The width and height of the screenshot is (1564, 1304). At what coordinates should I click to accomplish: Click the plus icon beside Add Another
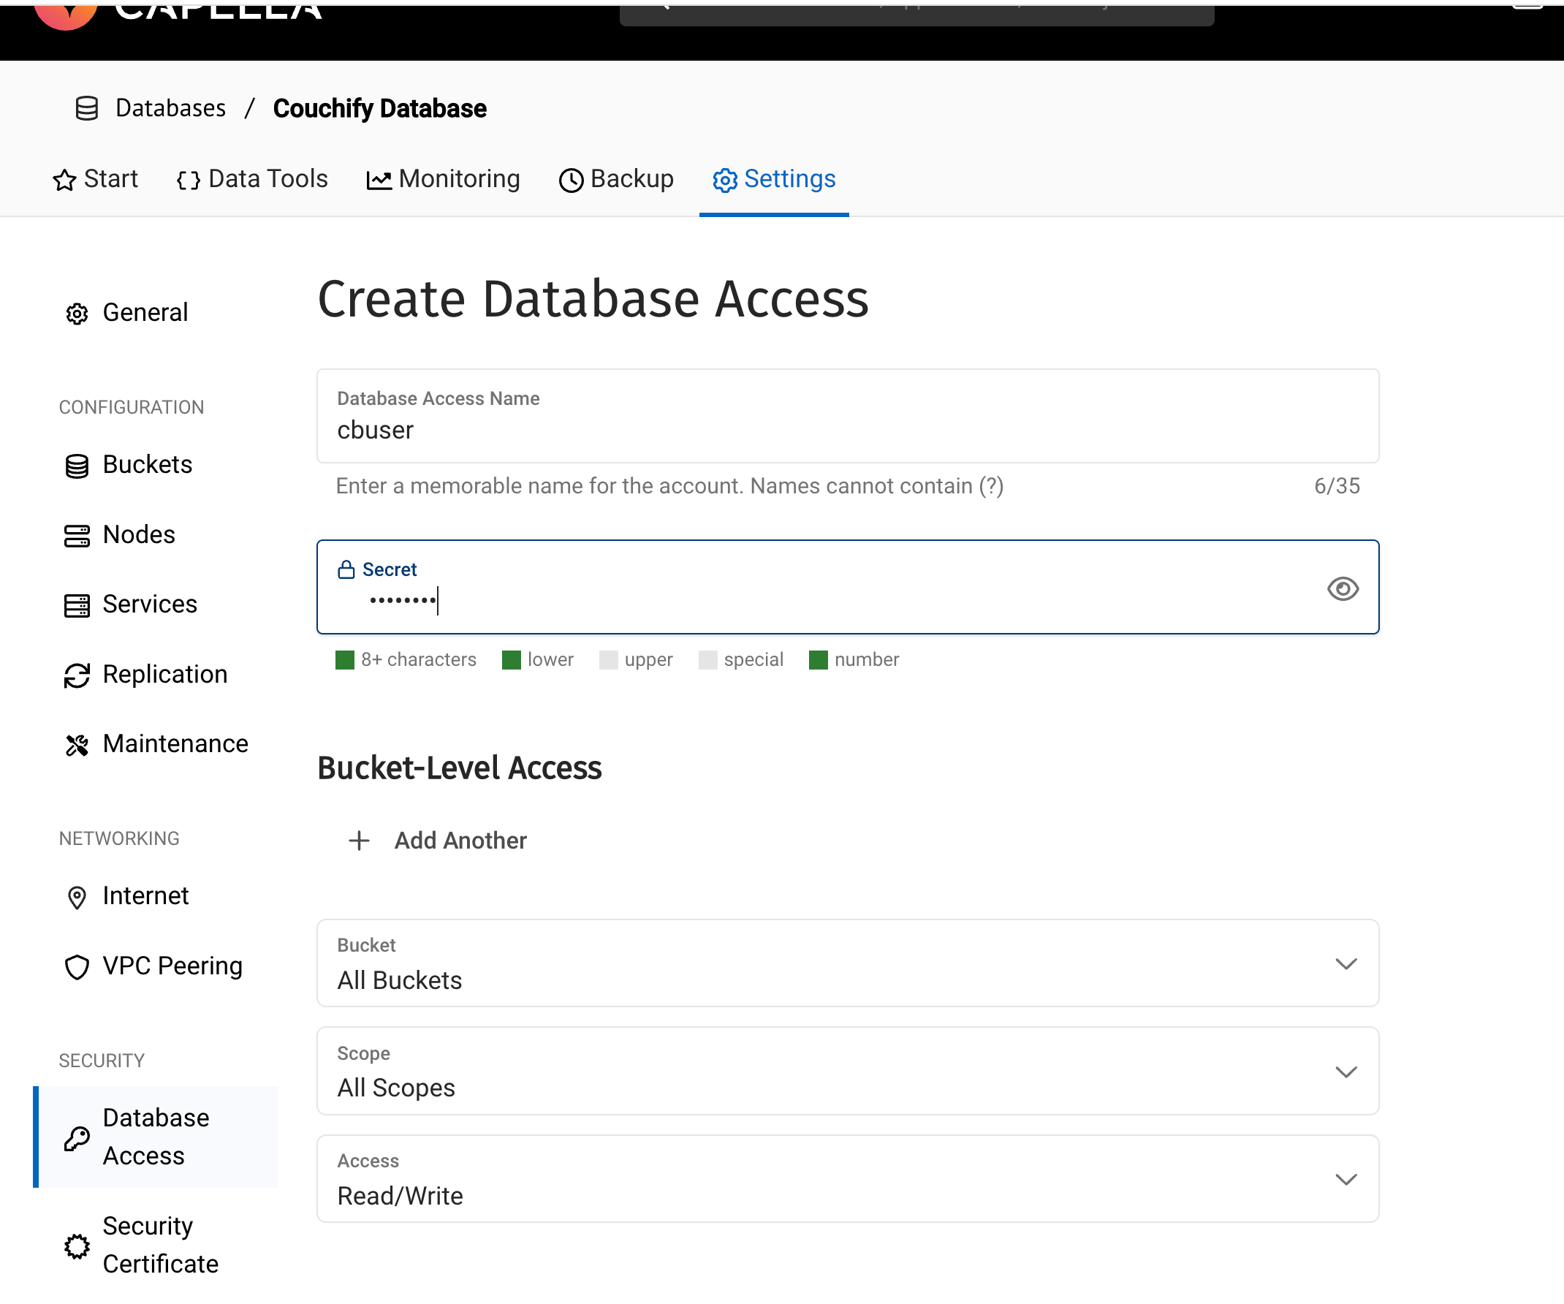pyautogui.click(x=359, y=841)
